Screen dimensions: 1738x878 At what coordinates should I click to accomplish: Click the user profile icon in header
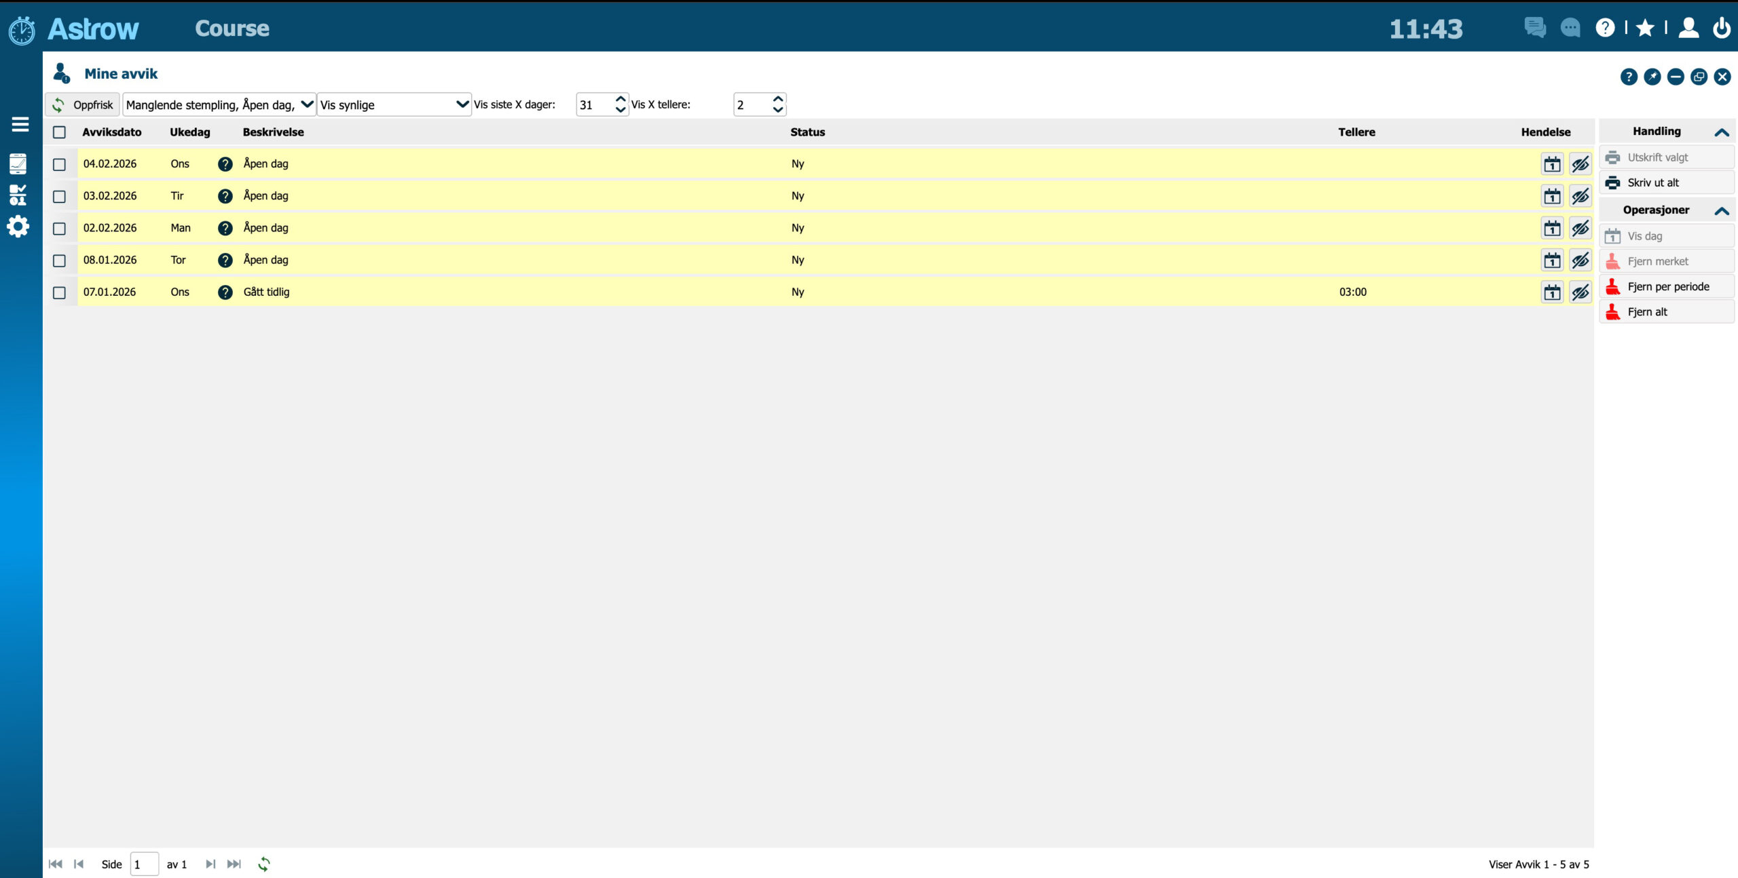(x=1688, y=28)
